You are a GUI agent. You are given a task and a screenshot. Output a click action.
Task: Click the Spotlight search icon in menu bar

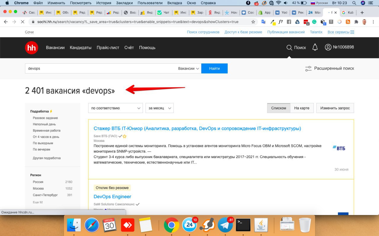click(x=354, y=3)
